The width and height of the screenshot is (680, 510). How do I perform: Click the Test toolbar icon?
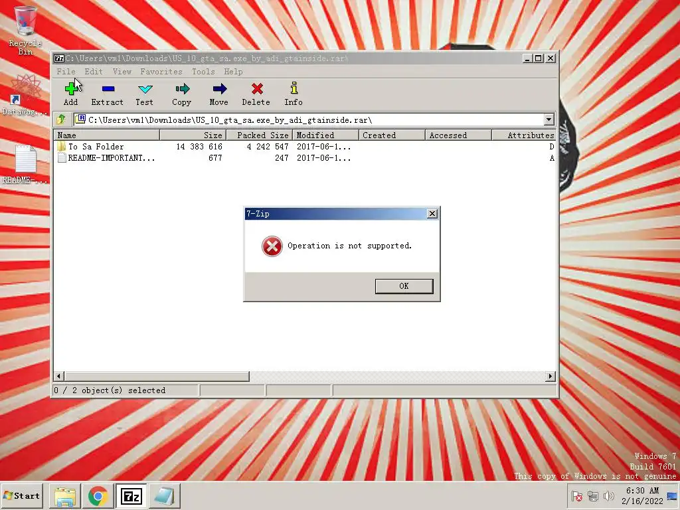coord(144,94)
